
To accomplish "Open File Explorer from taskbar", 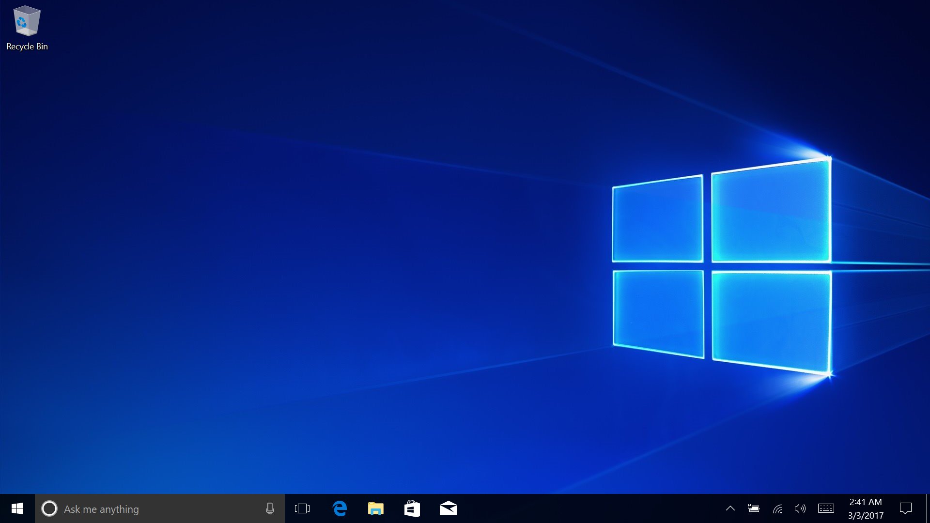I will tap(376, 508).
